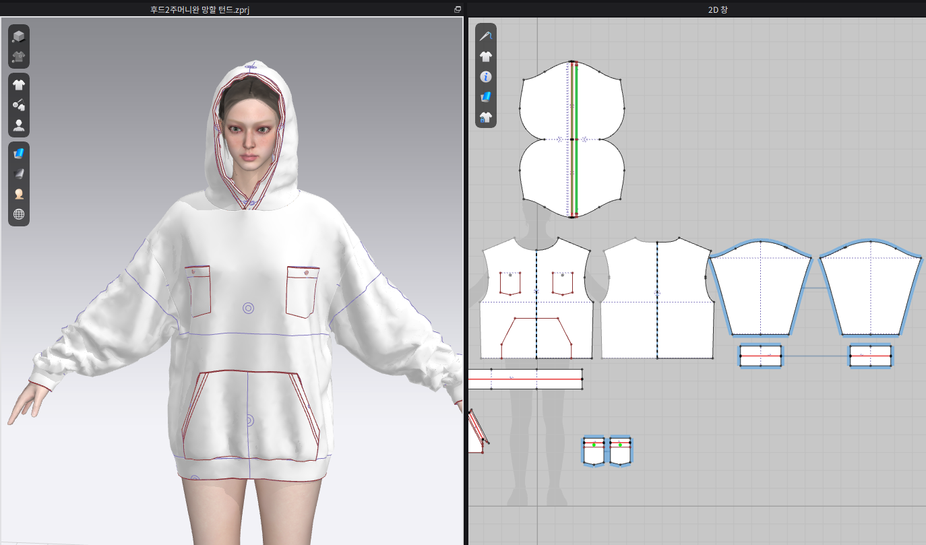Click the gray pocketed-shirt icon under the cube
This screenshot has height=545, width=926.
pos(19,57)
